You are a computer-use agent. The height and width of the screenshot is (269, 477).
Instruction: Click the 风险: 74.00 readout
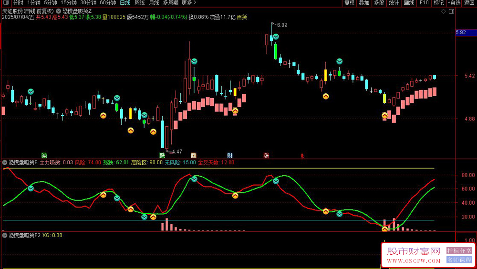tap(88, 162)
